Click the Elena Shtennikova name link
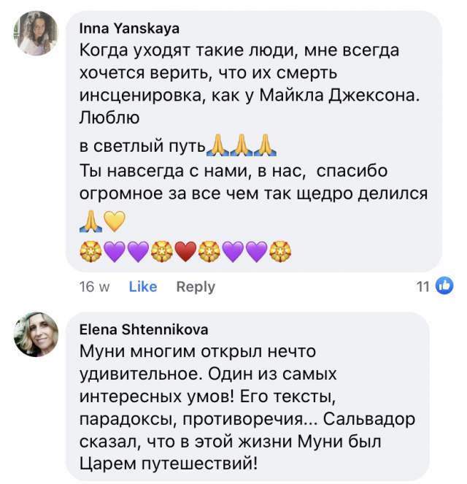Screen dimensions: 467x484 point(142,329)
